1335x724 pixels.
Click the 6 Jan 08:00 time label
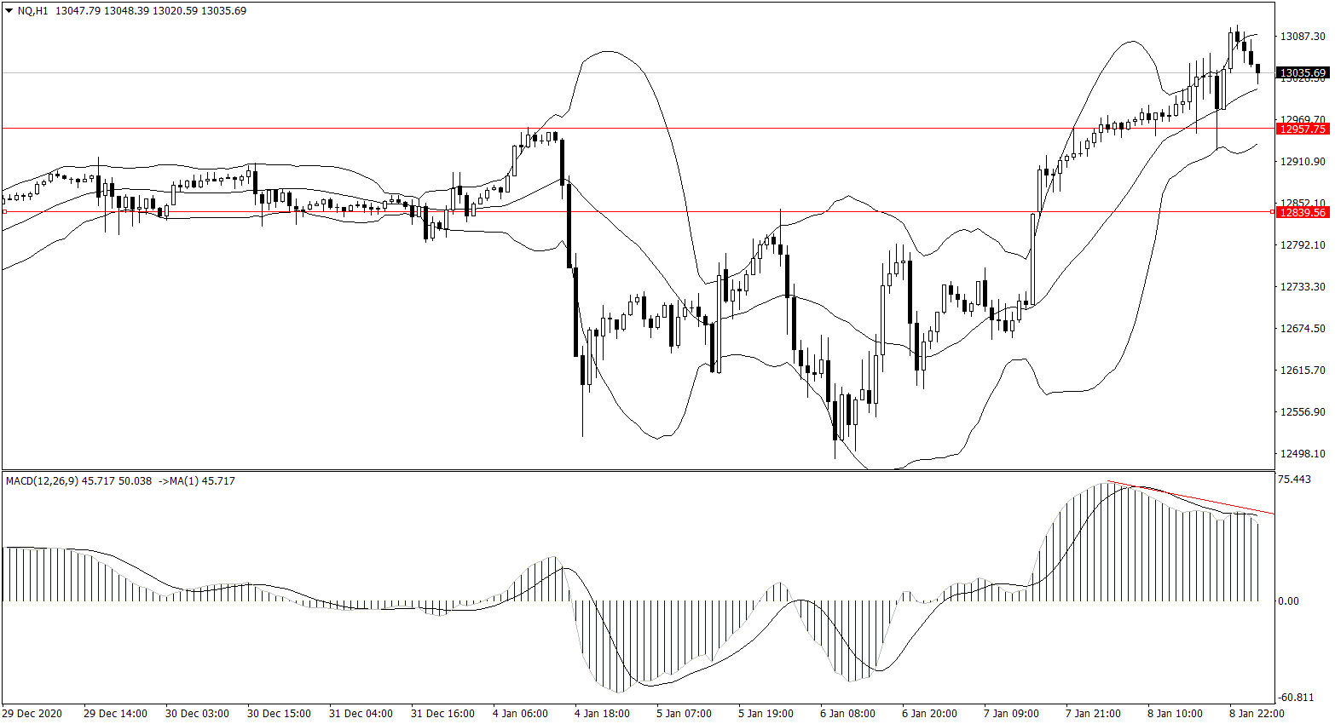847,714
